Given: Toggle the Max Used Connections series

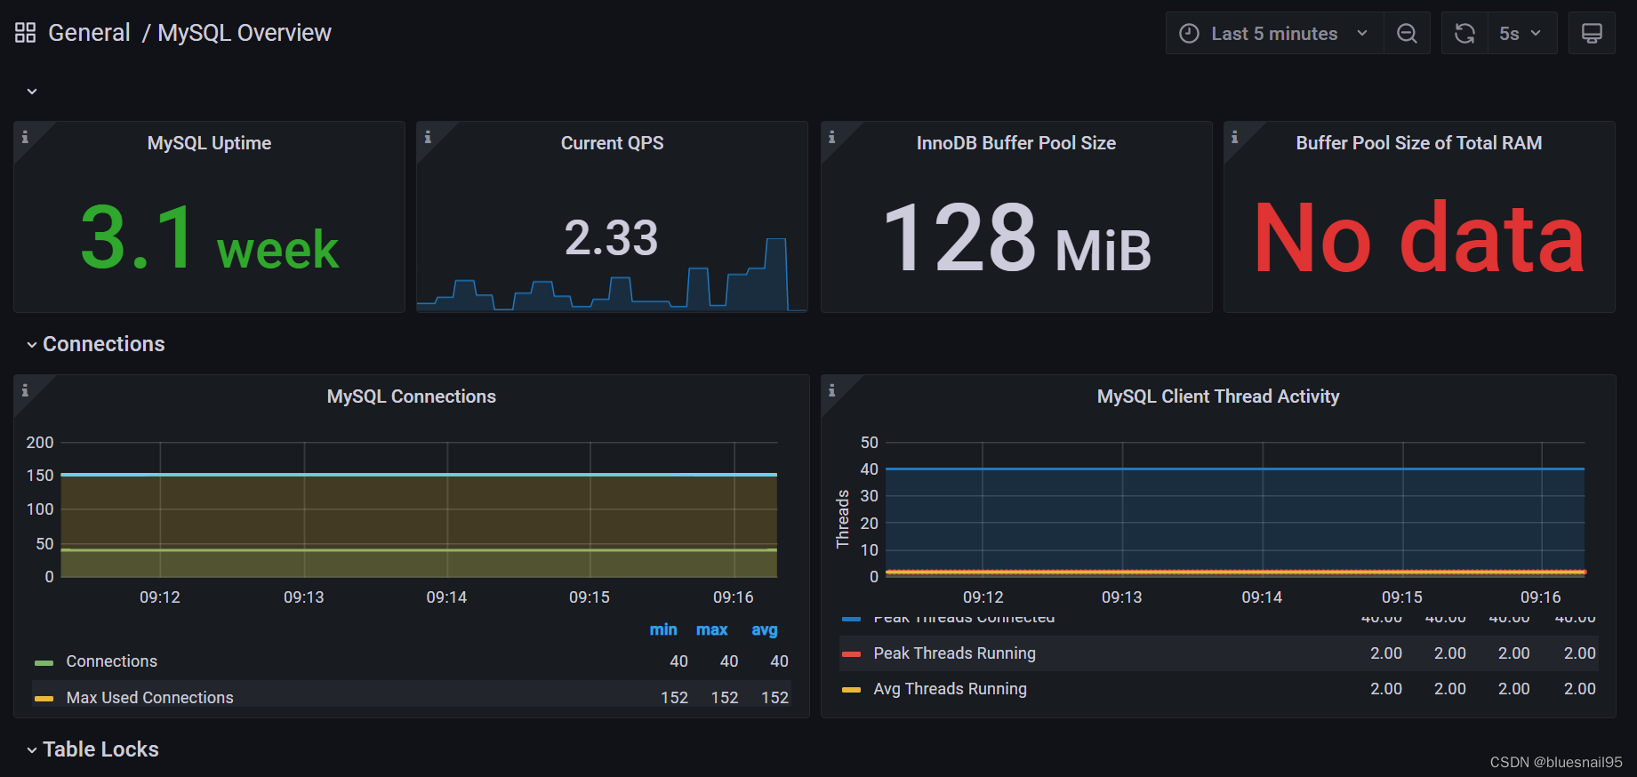Looking at the screenshot, I should [149, 698].
